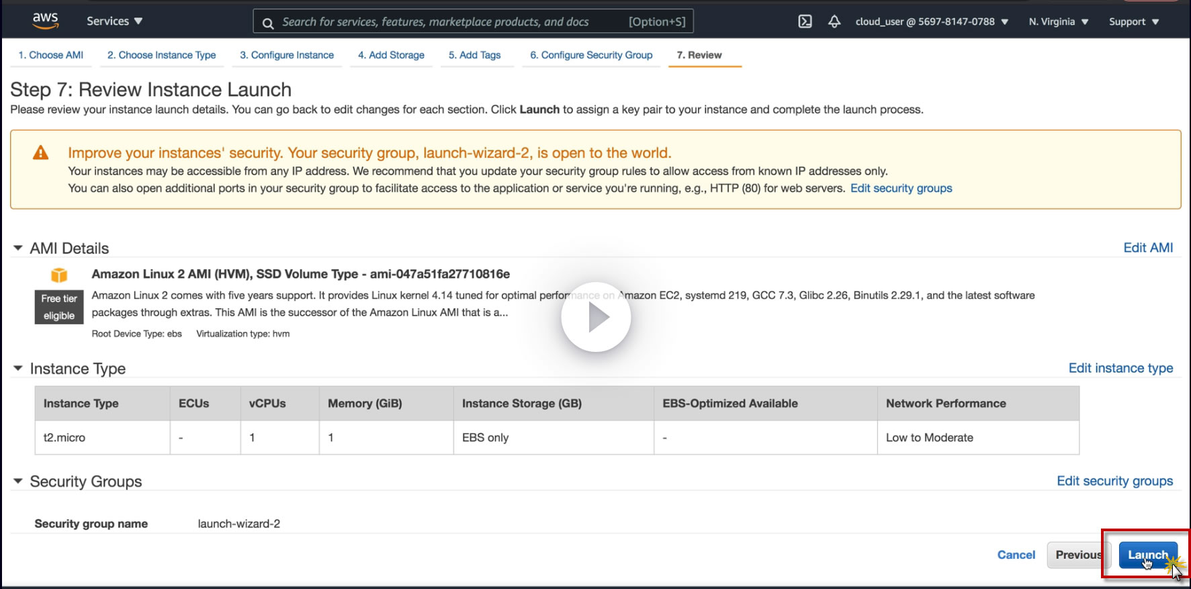Viewport: 1191px width, 589px height.
Task: Click the orange security warning triangle icon
Action: click(41, 153)
